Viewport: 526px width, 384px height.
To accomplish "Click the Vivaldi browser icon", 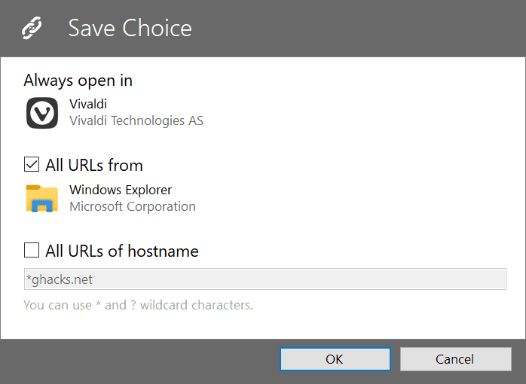I will (42, 113).
